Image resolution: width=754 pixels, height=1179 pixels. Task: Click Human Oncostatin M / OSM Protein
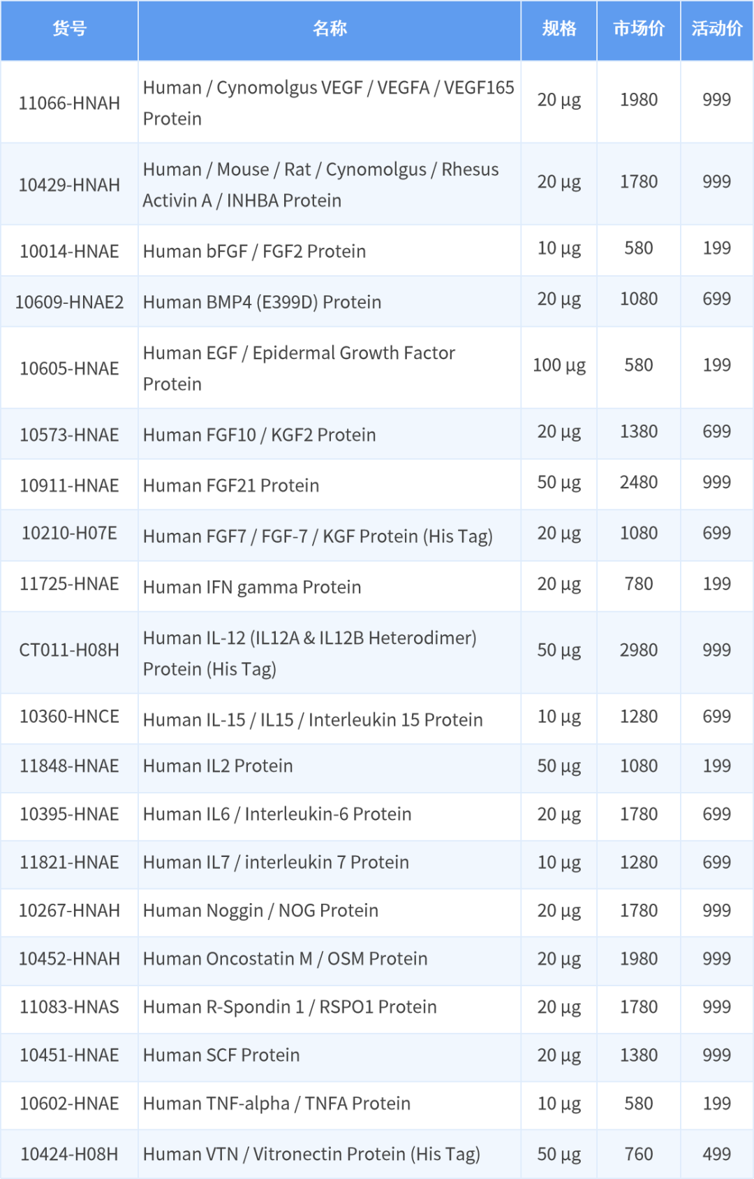click(x=285, y=959)
